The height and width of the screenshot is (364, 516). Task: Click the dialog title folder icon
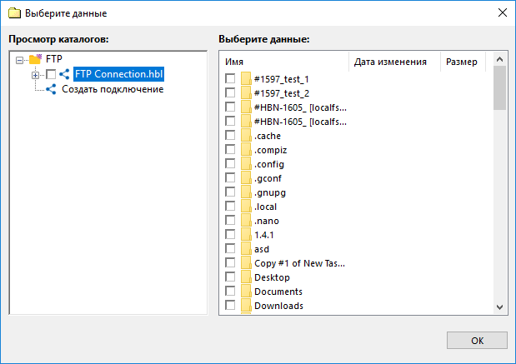(14, 13)
